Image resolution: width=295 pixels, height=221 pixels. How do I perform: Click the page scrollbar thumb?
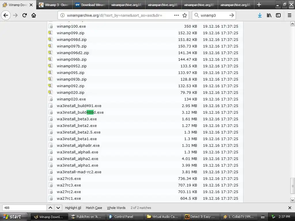293,186
